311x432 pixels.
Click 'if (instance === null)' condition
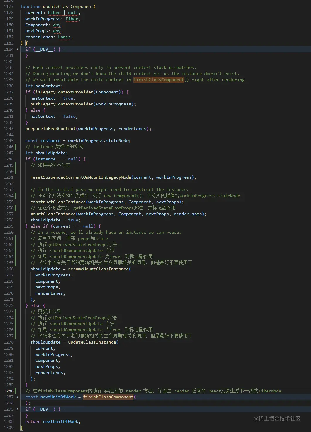click(53, 159)
